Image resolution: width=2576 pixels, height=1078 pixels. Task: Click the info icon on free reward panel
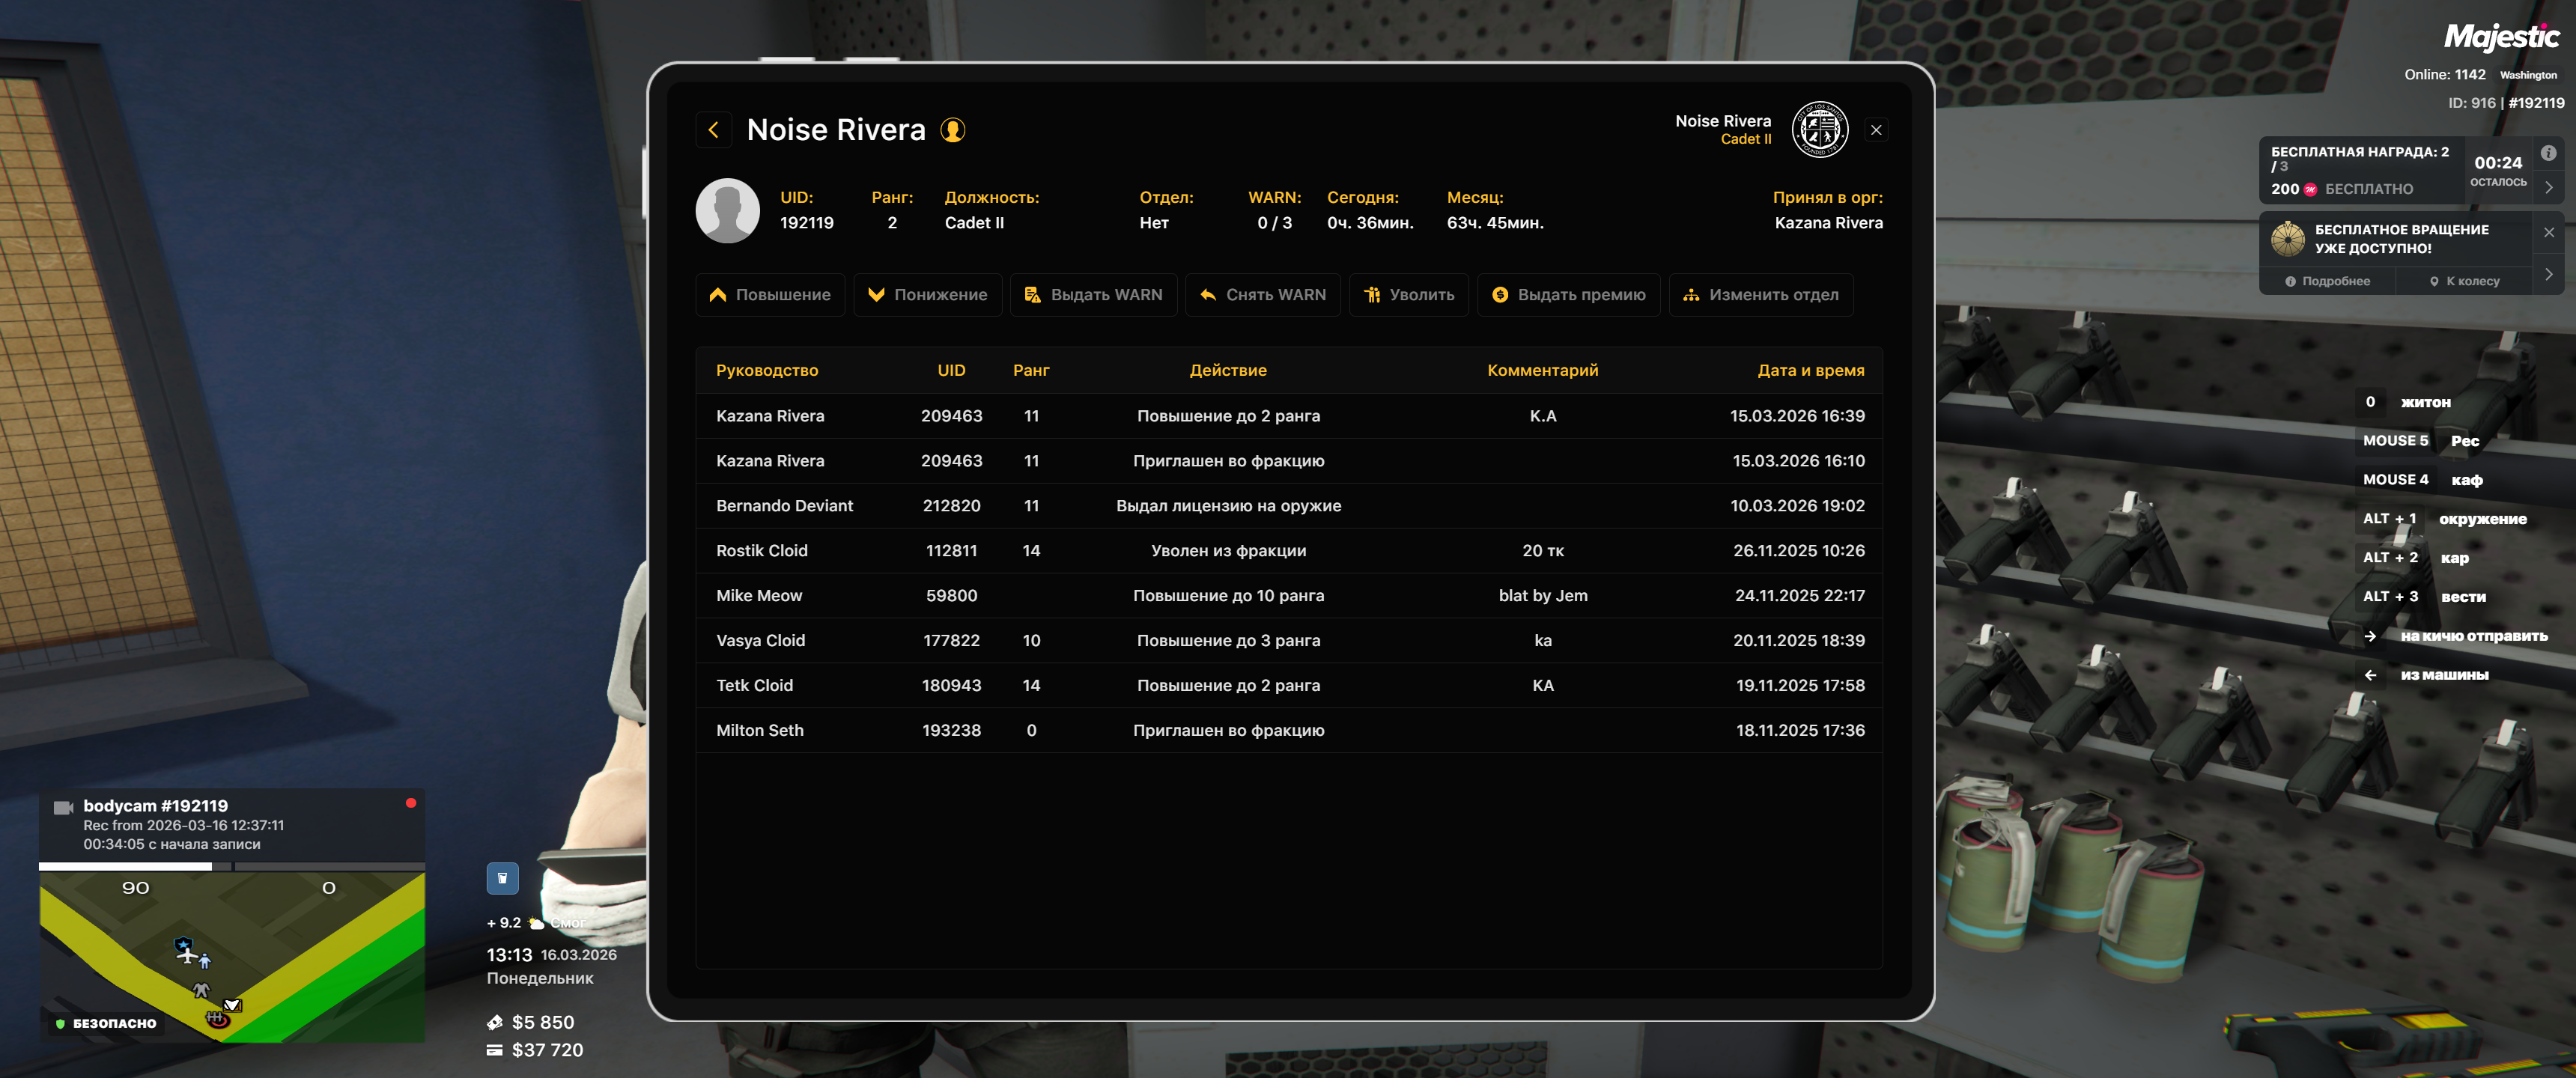pos(2548,153)
